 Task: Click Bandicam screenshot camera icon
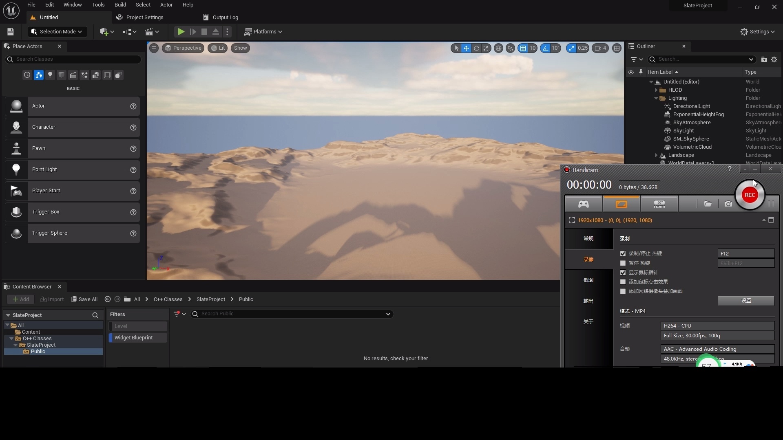click(728, 204)
